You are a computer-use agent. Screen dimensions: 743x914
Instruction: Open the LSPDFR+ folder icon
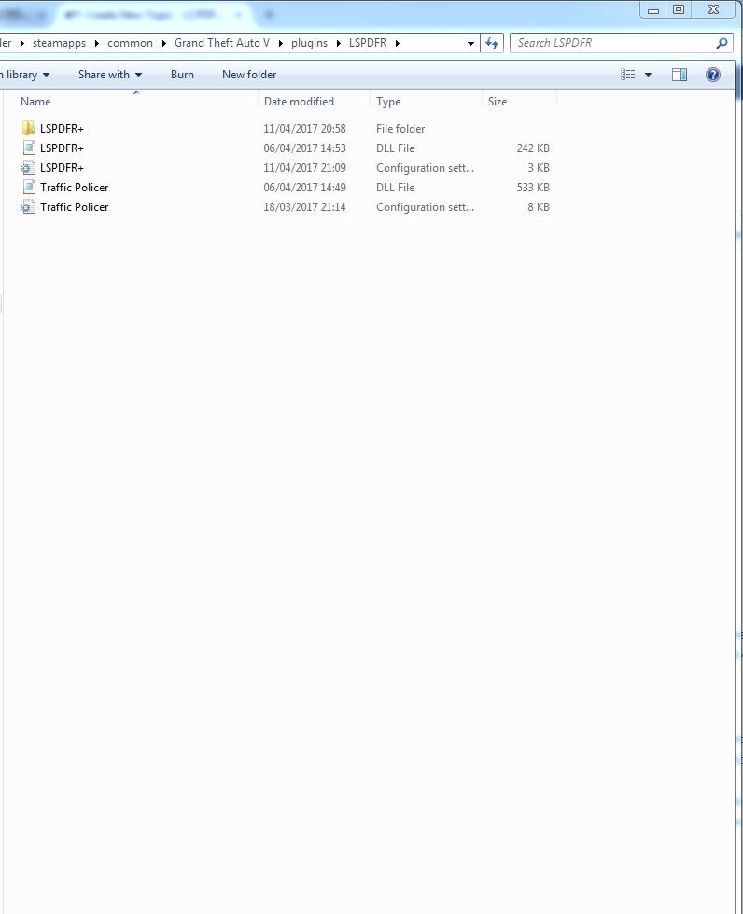(x=28, y=128)
